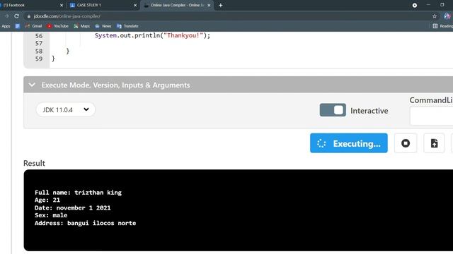
Task: Click the Result heading
Action: 34,163
